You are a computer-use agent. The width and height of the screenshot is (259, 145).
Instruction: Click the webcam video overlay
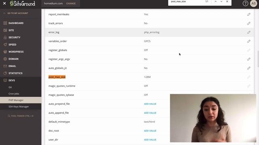(213, 118)
